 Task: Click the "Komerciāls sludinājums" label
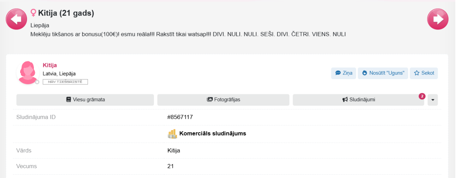point(213,134)
